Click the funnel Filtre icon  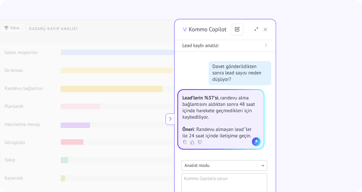6,28
